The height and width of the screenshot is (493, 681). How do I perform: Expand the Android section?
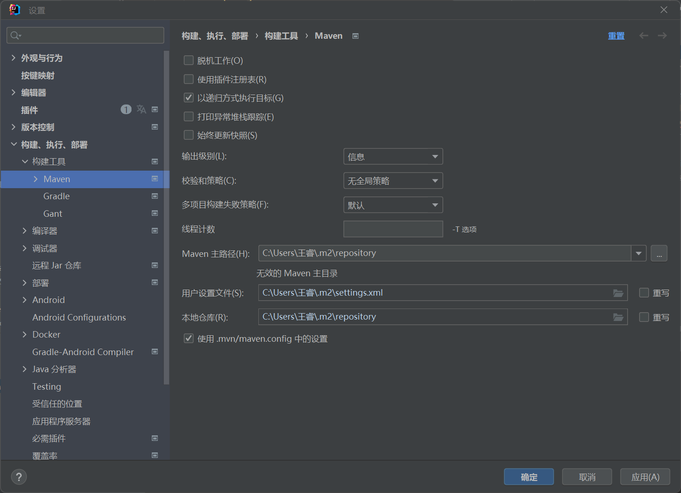tap(24, 300)
